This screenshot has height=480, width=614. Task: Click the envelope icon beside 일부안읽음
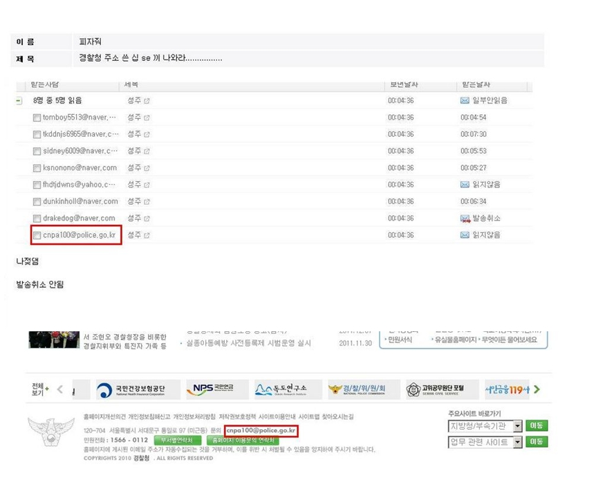click(x=465, y=101)
